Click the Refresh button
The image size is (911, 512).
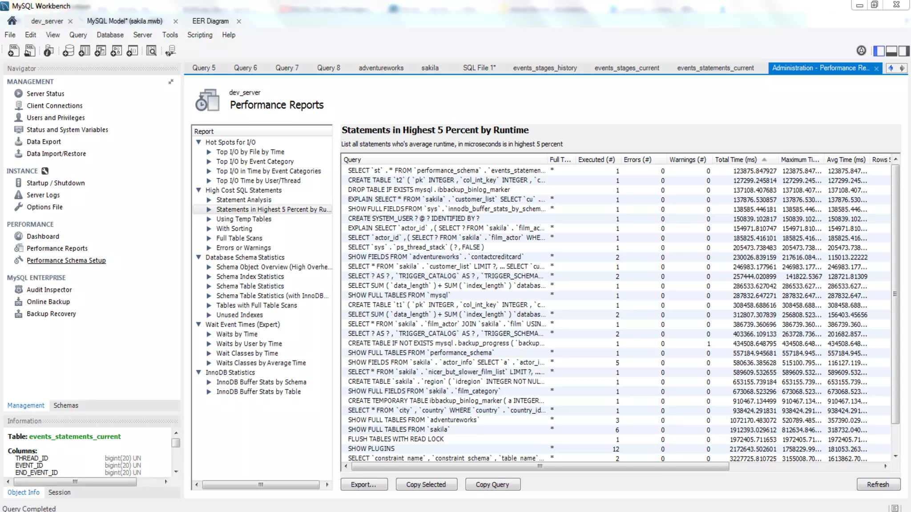878,484
